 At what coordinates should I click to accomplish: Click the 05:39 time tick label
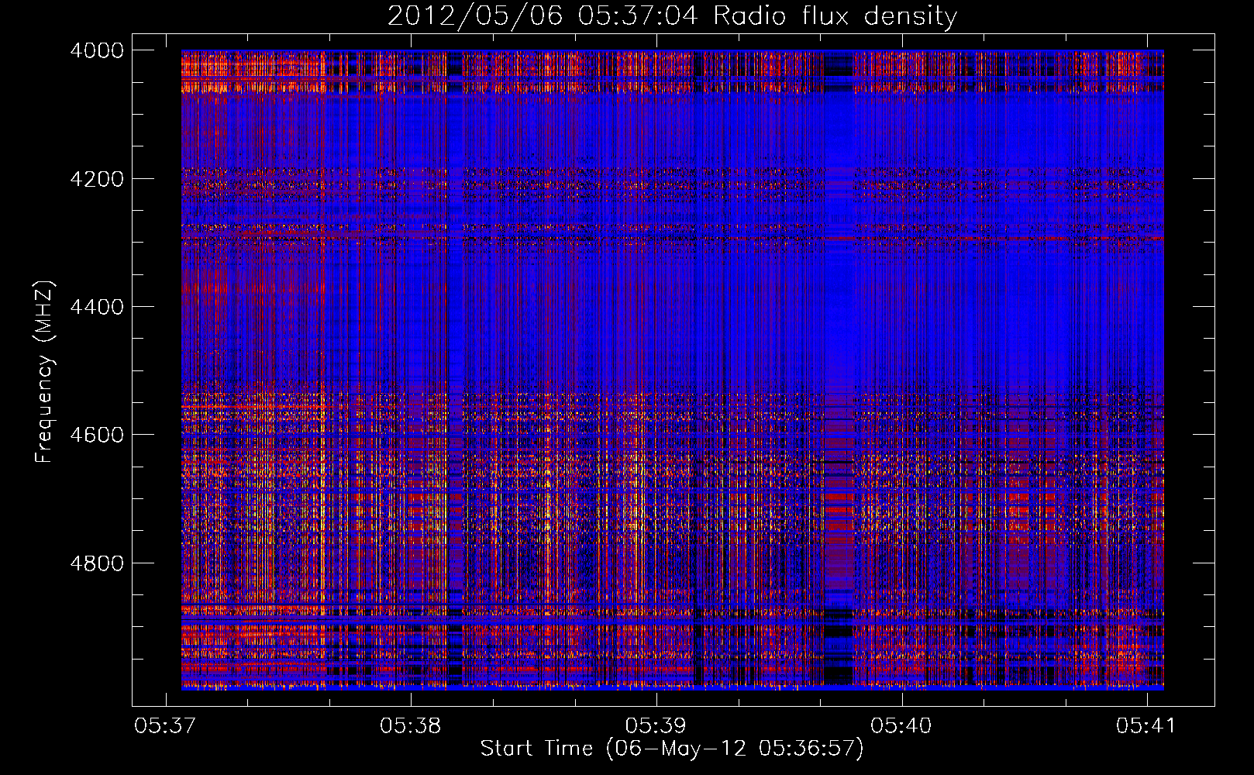[x=656, y=725]
